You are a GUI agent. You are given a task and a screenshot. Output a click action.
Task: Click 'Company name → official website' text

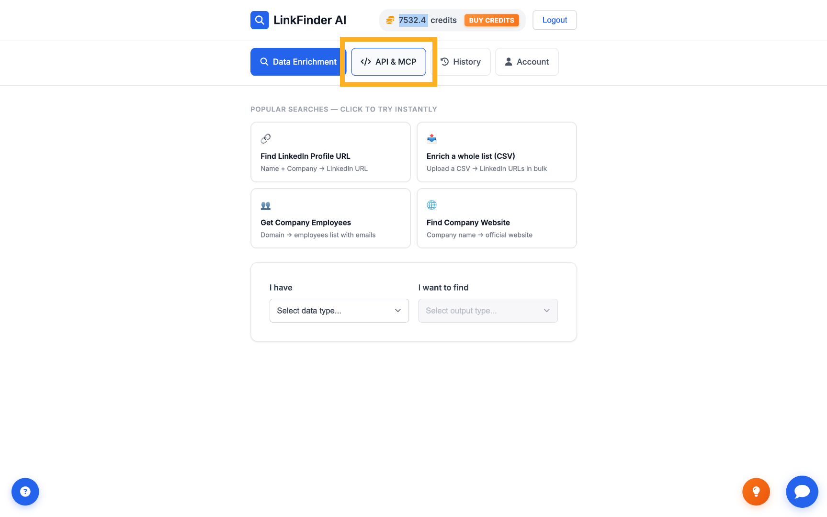coord(479,235)
